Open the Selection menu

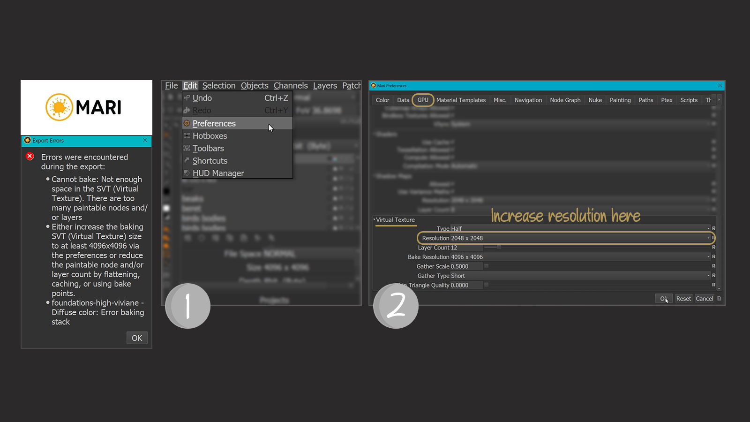pyautogui.click(x=219, y=85)
